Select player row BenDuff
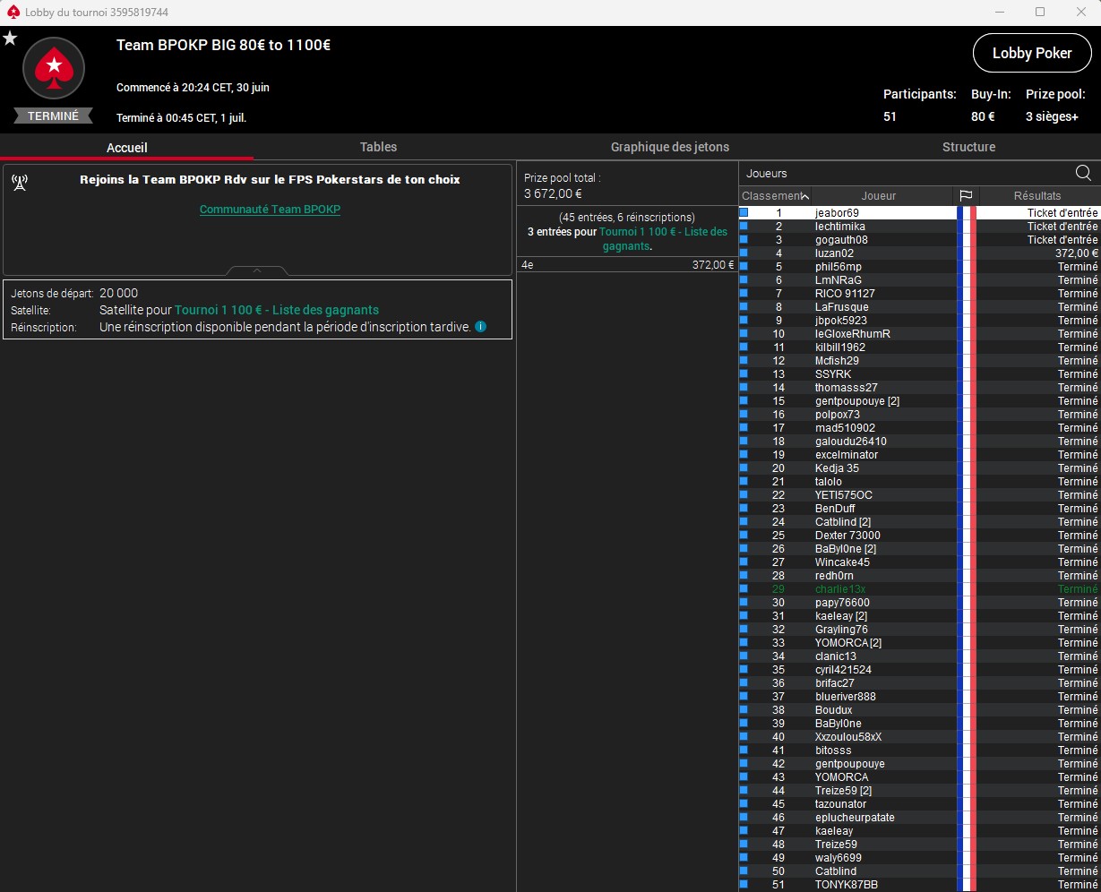The width and height of the screenshot is (1101, 892). pos(919,508)
